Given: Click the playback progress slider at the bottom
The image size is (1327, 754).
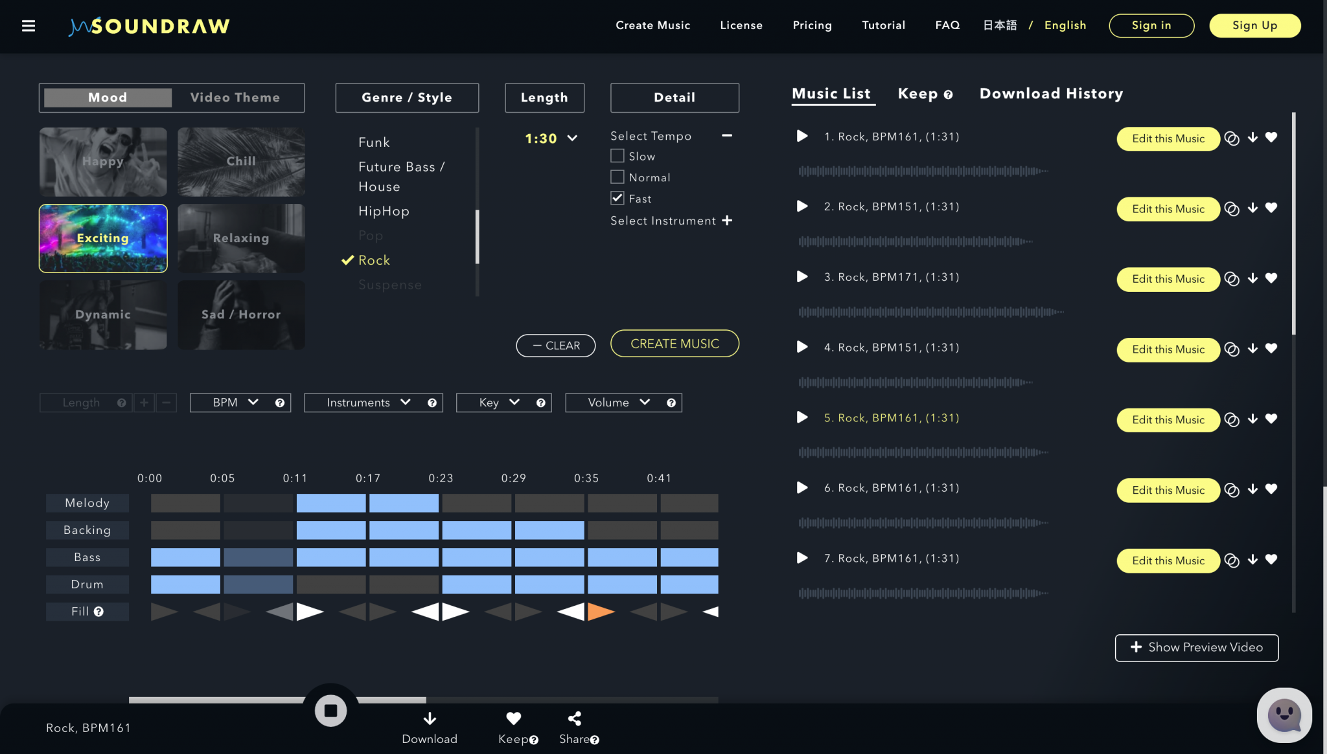Looking at the screenshot, I should [x=518, y=699].
